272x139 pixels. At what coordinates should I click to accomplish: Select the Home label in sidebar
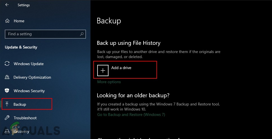(19, 21)
